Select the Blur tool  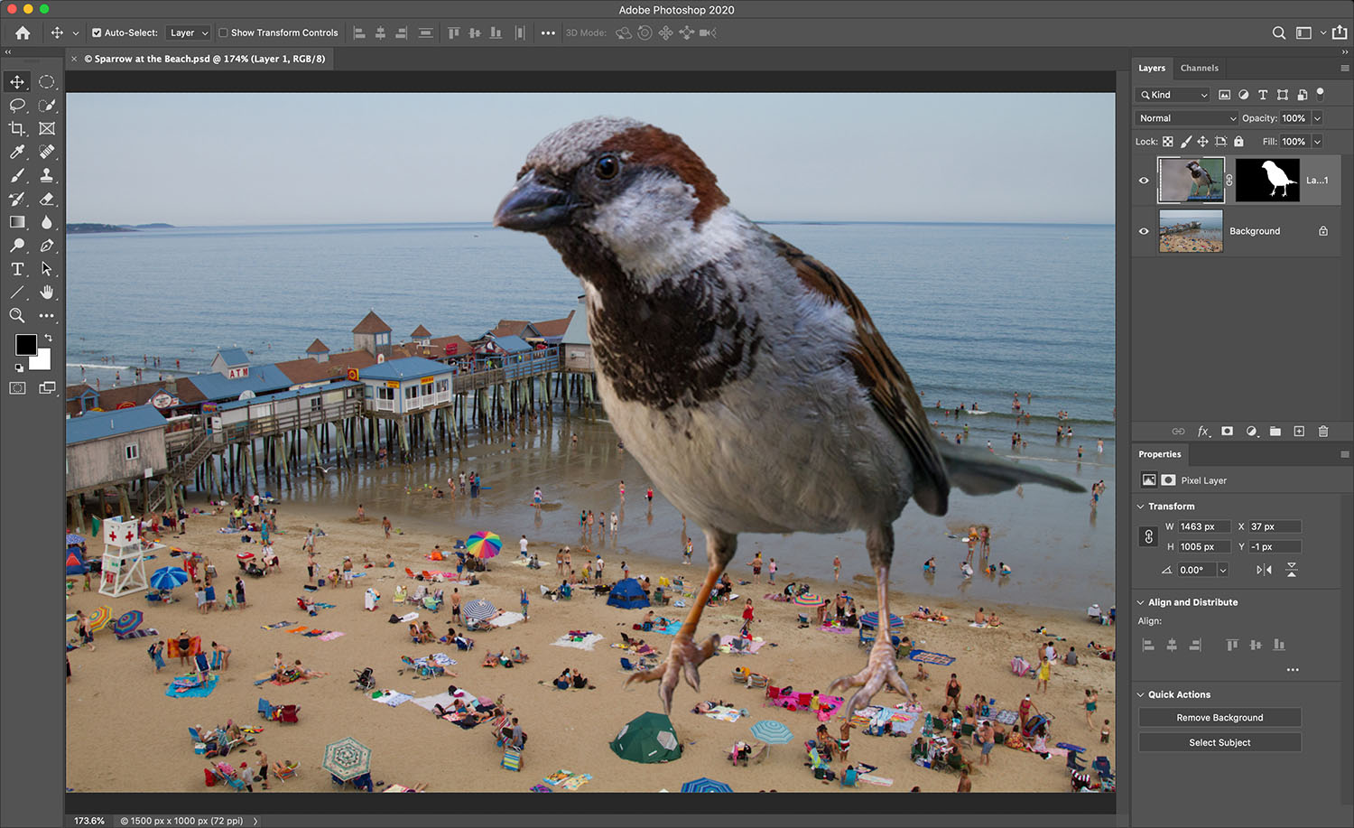[47, 222]
